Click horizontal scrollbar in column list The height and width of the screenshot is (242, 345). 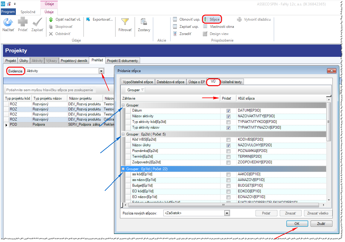click(224, 205)
